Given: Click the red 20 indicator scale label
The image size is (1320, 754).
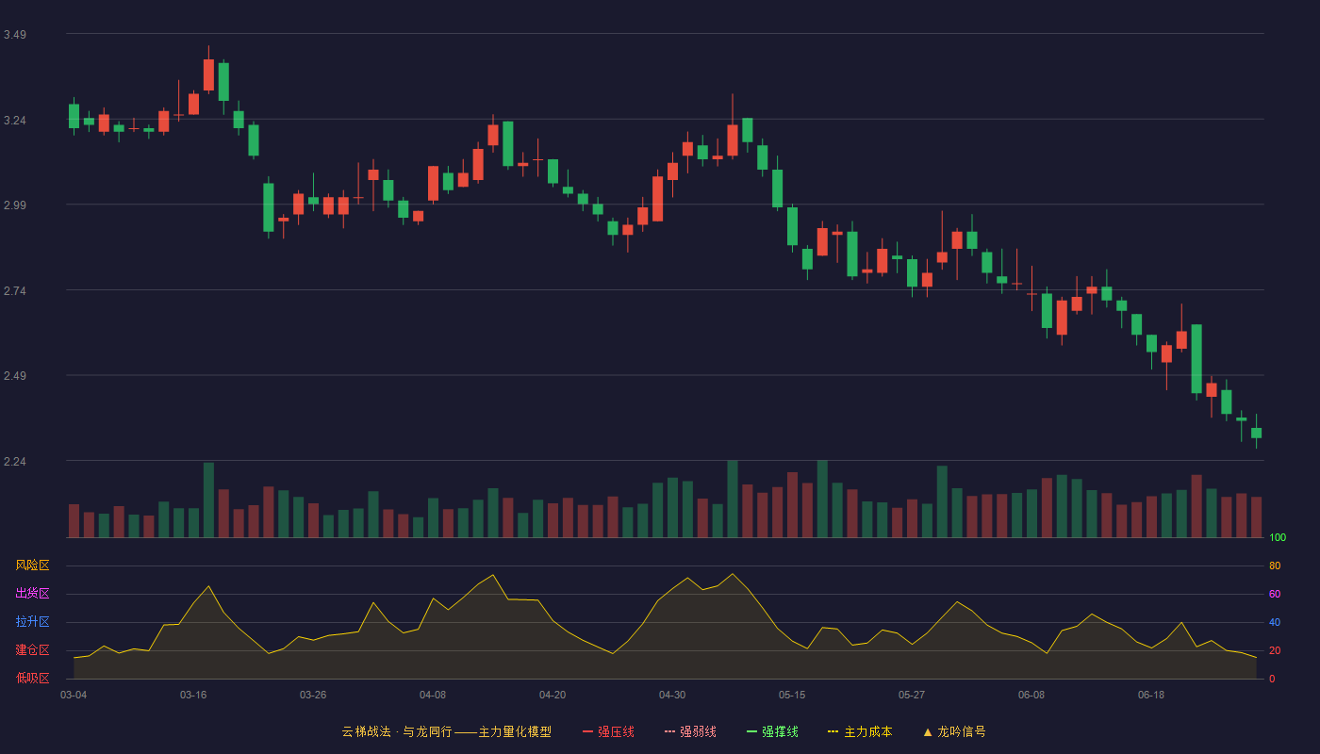Looking at the screenshot, I should 1275,651.
